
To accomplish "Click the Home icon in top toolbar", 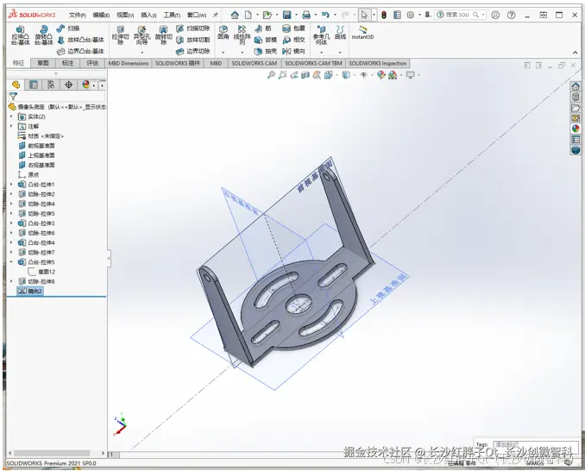I will click(x=235, y=15).
